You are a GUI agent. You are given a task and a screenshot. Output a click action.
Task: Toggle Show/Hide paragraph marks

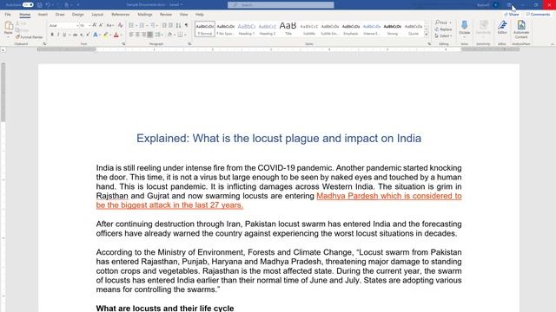[186, 25]
